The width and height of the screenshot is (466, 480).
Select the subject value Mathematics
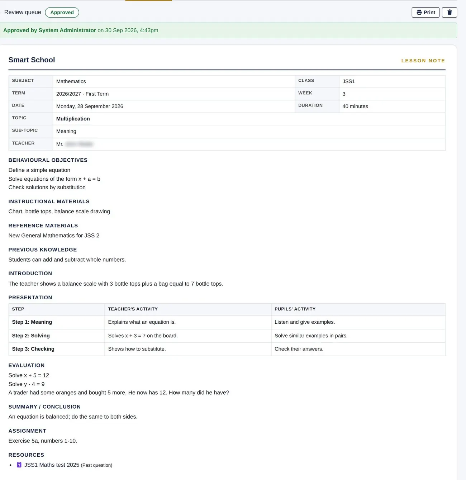click(x=71, y=81)
